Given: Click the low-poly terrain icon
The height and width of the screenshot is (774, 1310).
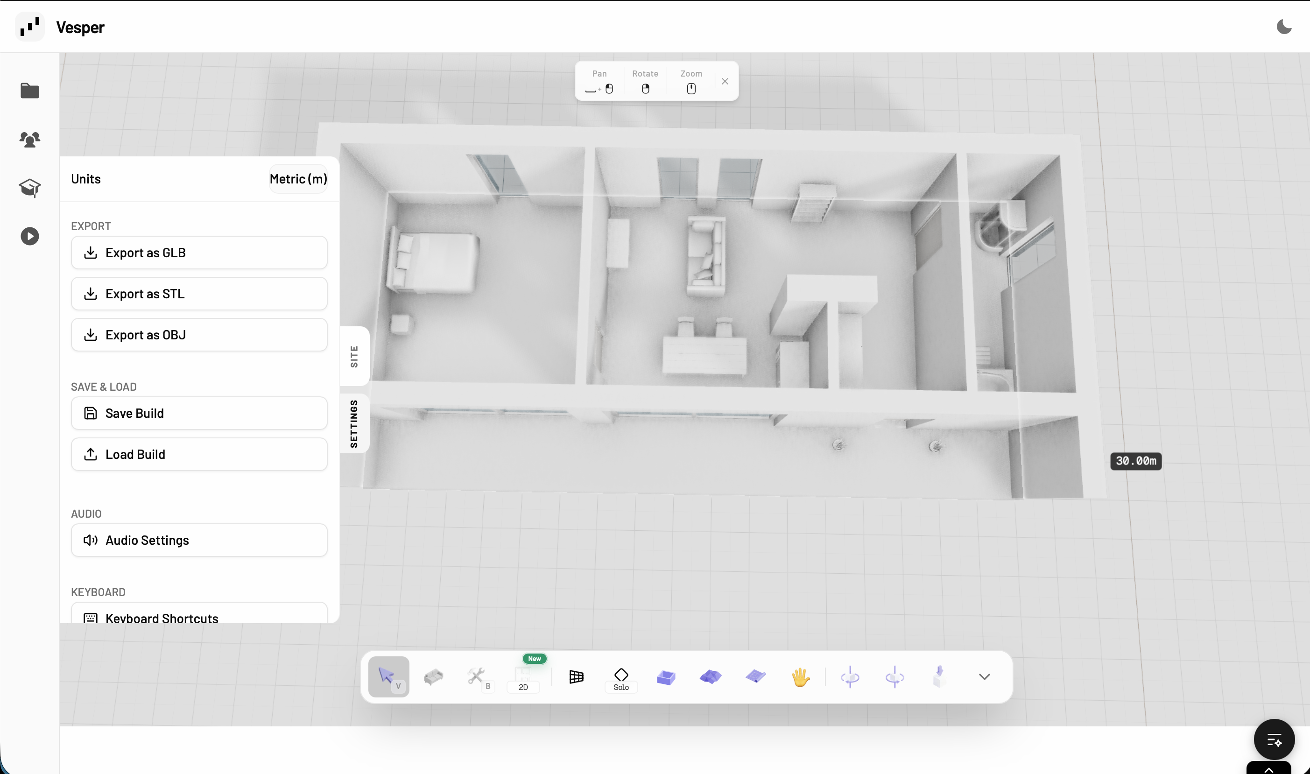Looking at the screenshot, I should click(x=710, y=677).
